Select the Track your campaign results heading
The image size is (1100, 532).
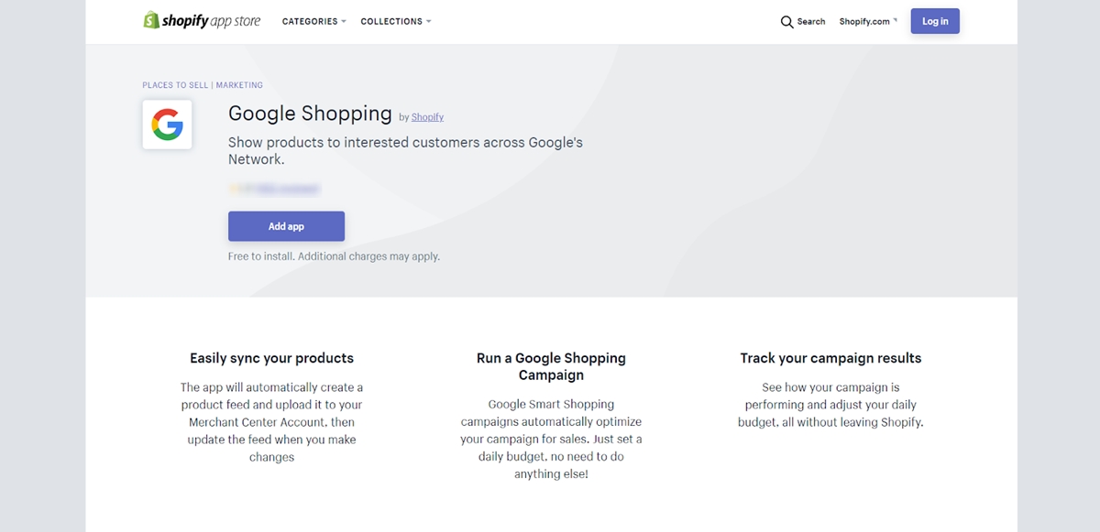tap(830, 358)
